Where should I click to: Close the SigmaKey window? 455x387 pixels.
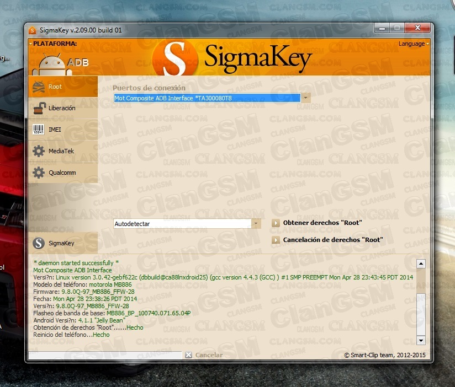click(417, 28)
